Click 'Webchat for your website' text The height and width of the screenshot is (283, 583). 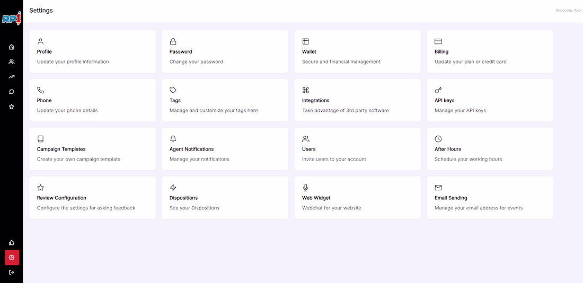click(332, 208)
